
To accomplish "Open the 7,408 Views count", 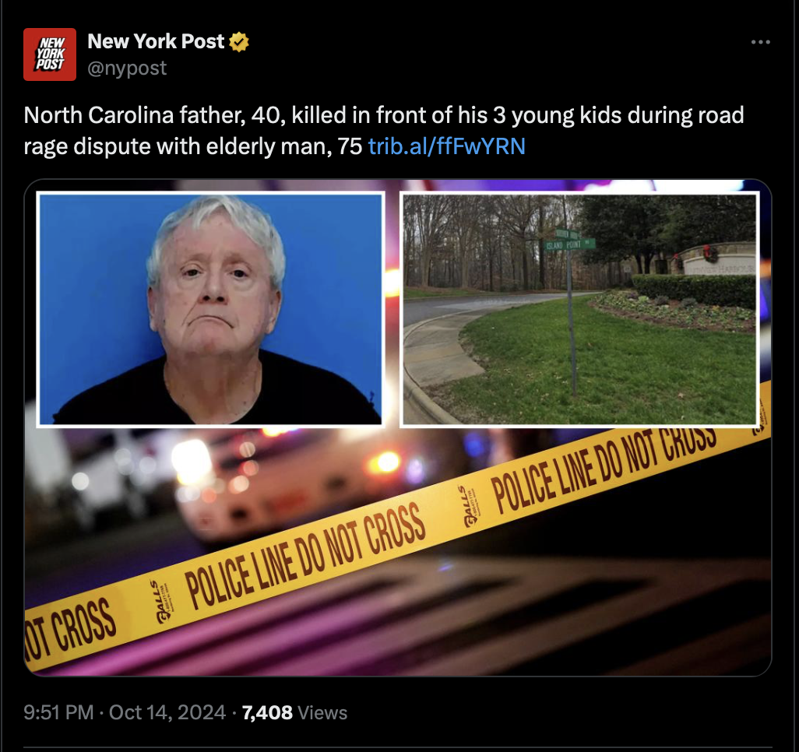I will click(294, 712).
